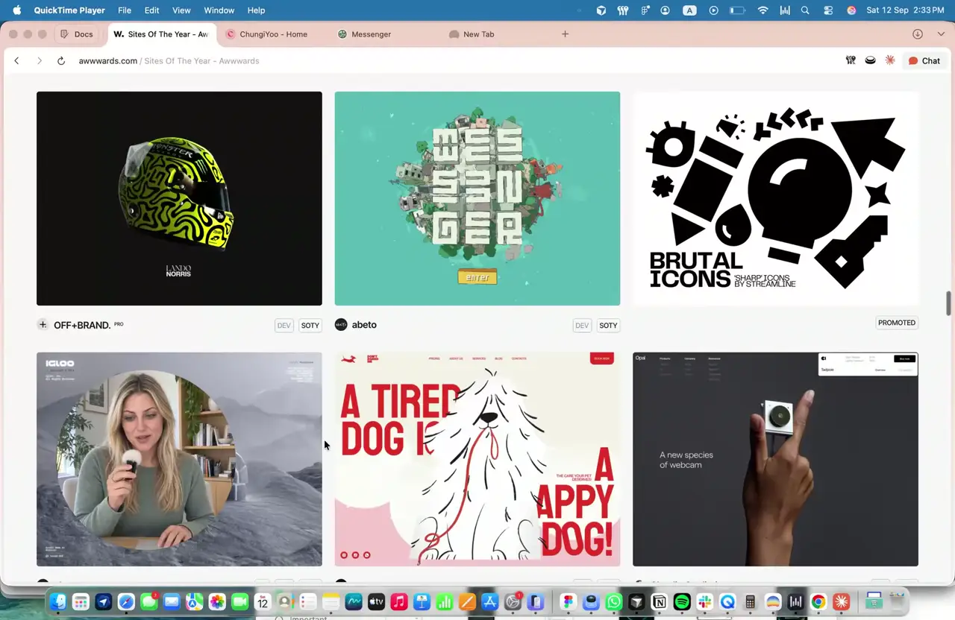Click the input source A icon
955x620 pixels.
(x=689, y=10)
